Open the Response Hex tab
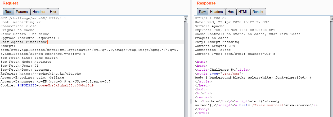The width and height of the screenshot is (333, 117). point(231,12)
